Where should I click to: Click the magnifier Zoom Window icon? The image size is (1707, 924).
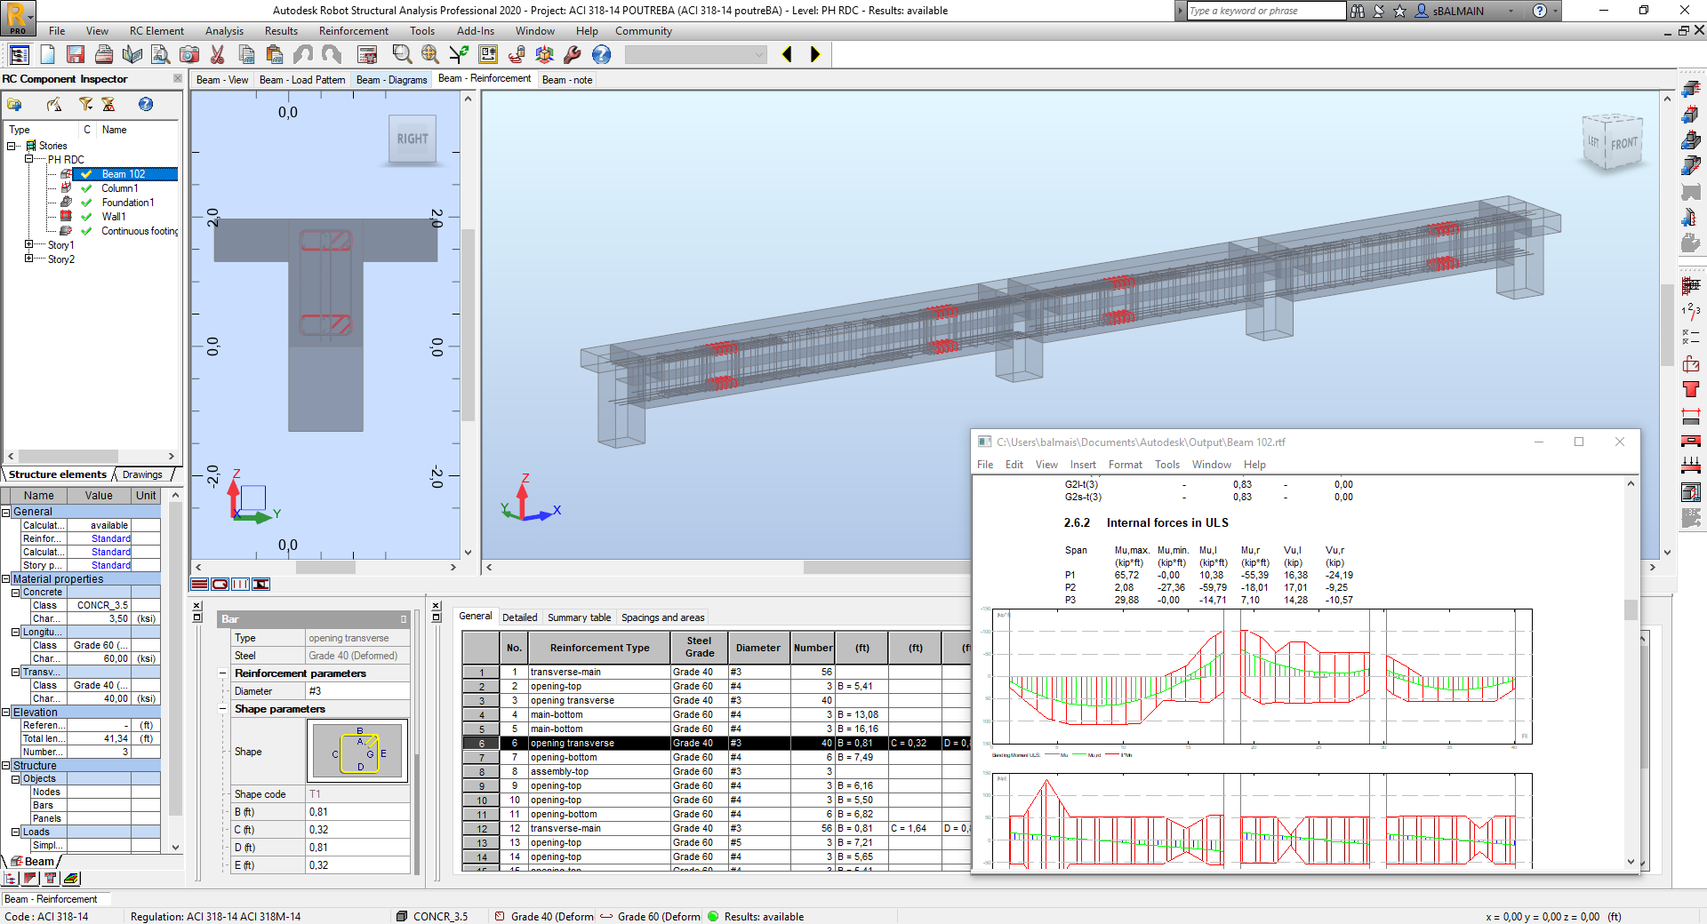coord(402,55)
